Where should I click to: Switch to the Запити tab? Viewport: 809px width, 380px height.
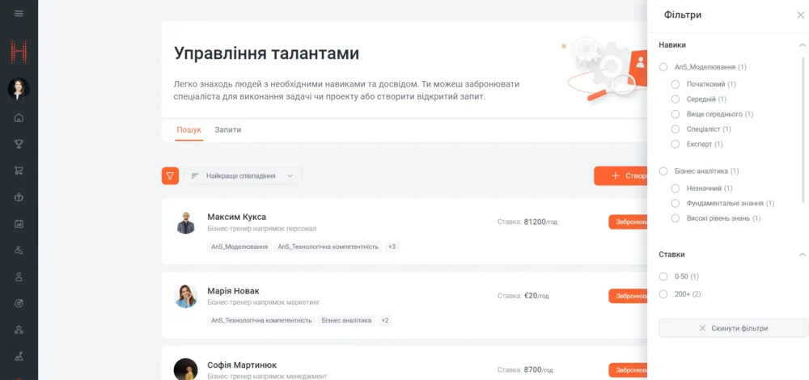click(227, 130)
